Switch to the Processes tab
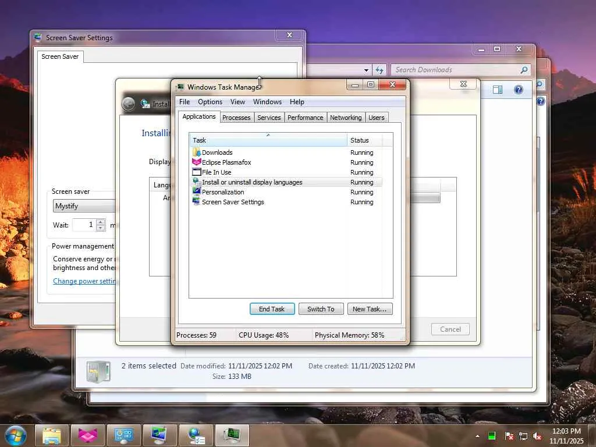Image resolution: width=596 pixels, height=447 pixels. click(236, 118)
